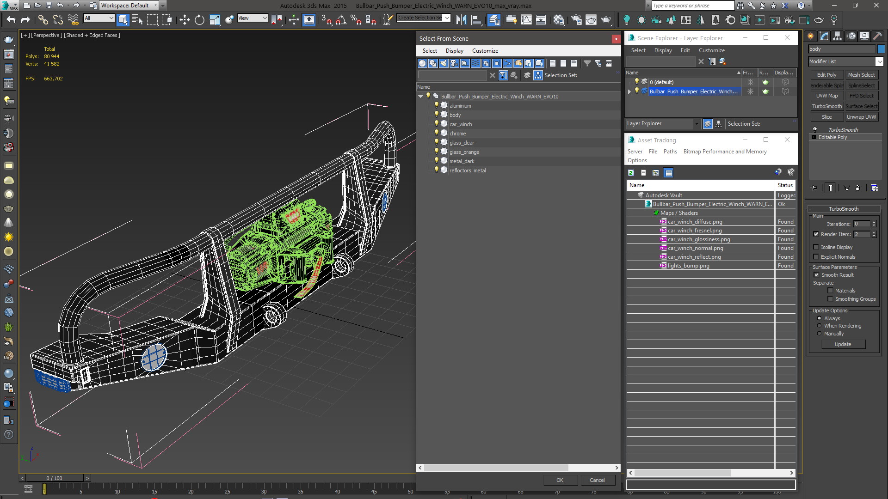Click Configure Modifier Sets icon

(874, 188)
